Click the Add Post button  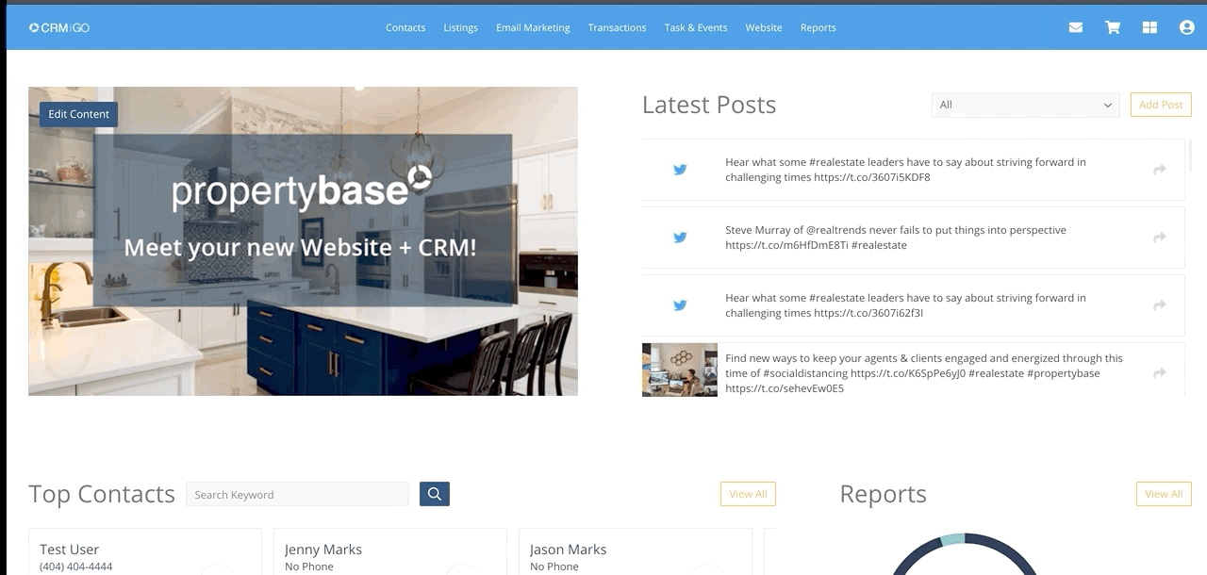pos(1161,105)
